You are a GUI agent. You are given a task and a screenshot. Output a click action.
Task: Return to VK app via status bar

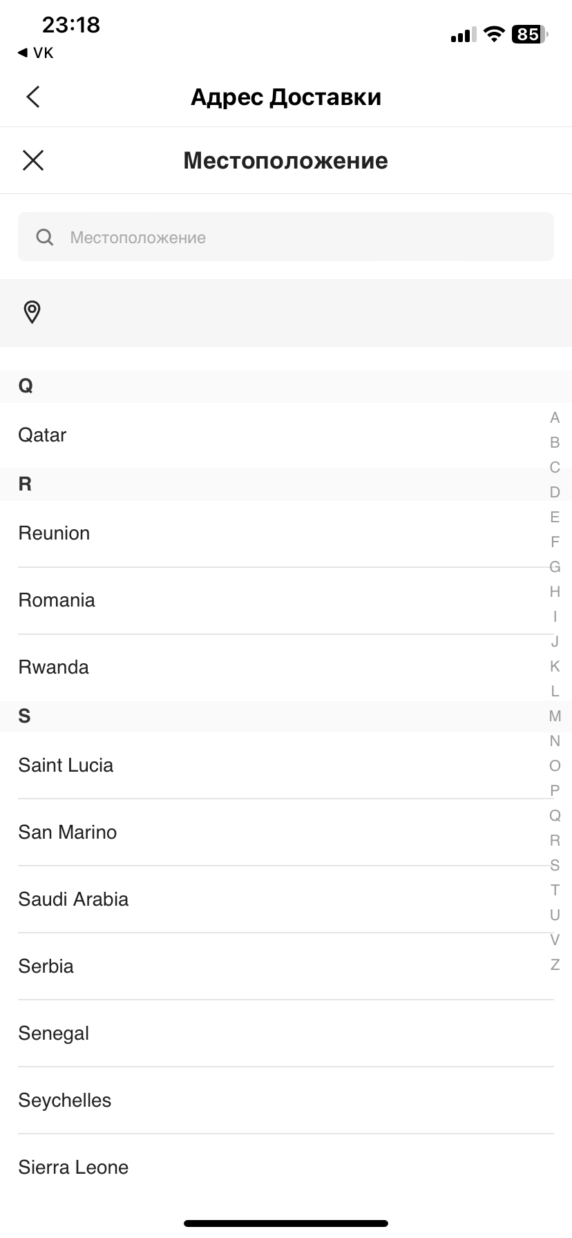click(36, 53)
